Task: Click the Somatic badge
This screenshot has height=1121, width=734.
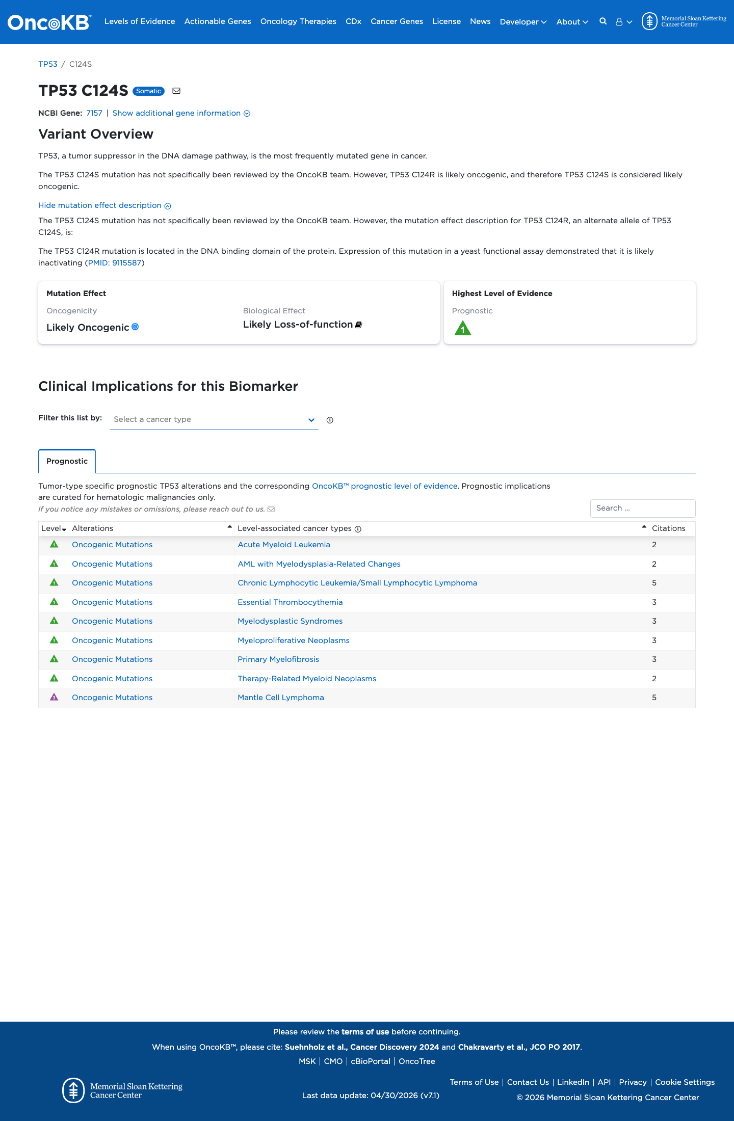Action: [148, 91]
